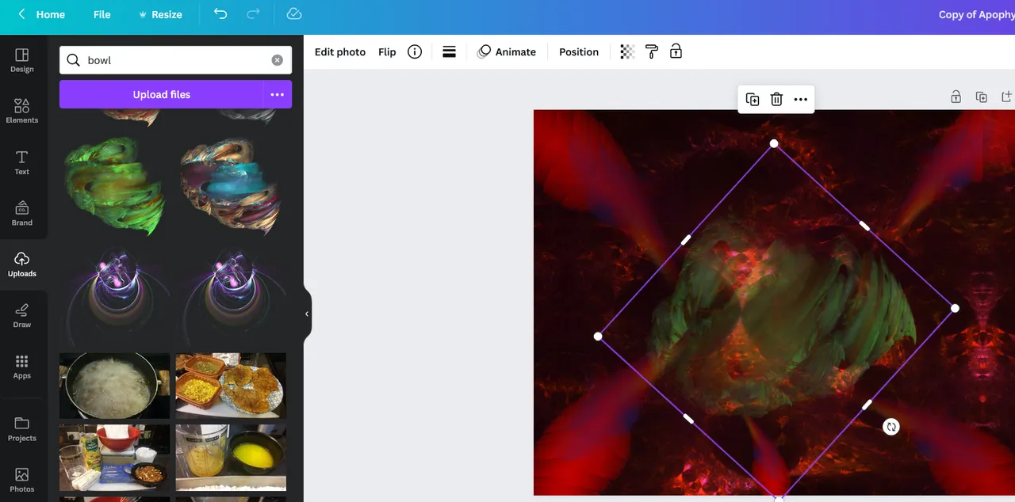Image resolution: width=1015 pixels, height=502 pixels.
Task: Undo the last action
Action: click(220, 14)
